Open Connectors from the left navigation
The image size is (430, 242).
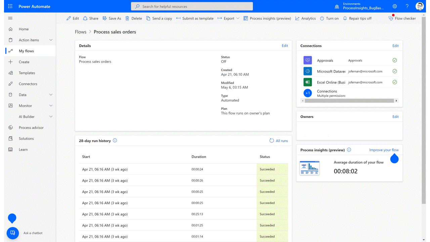click(28, 84)
